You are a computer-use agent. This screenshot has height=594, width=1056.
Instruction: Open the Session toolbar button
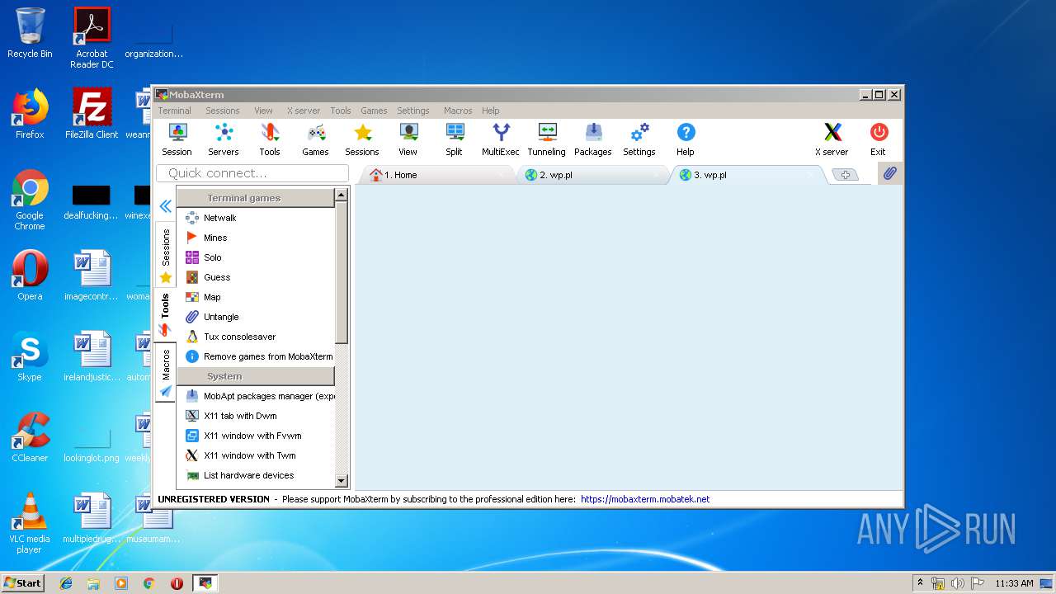[x=177, y=139]
